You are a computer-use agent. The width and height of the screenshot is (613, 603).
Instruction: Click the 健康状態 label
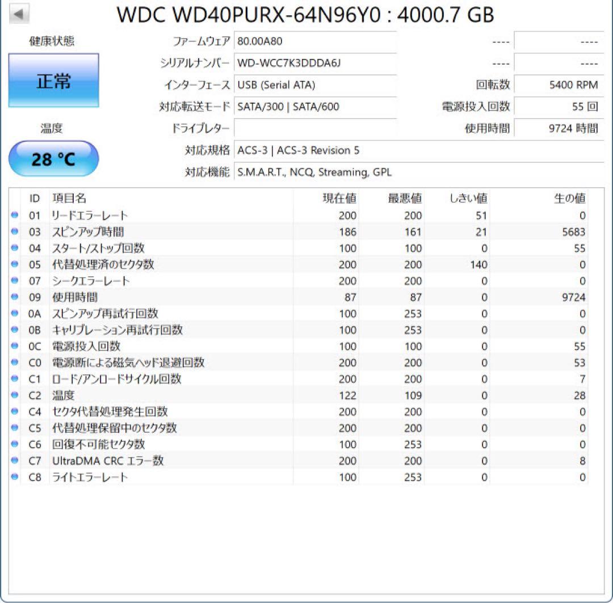(52, 41)
